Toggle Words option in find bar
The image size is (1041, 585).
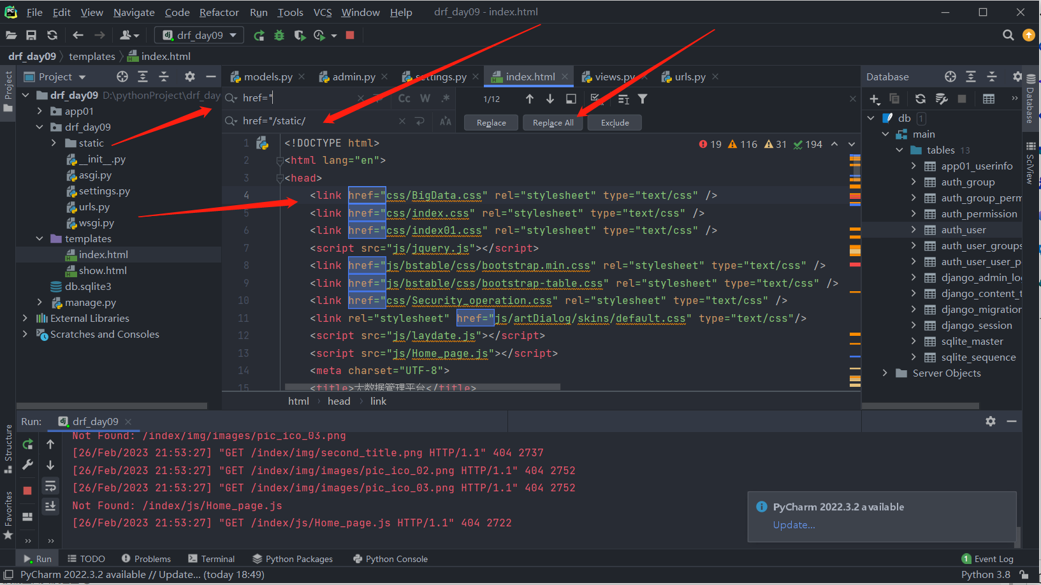coord(425,98)
